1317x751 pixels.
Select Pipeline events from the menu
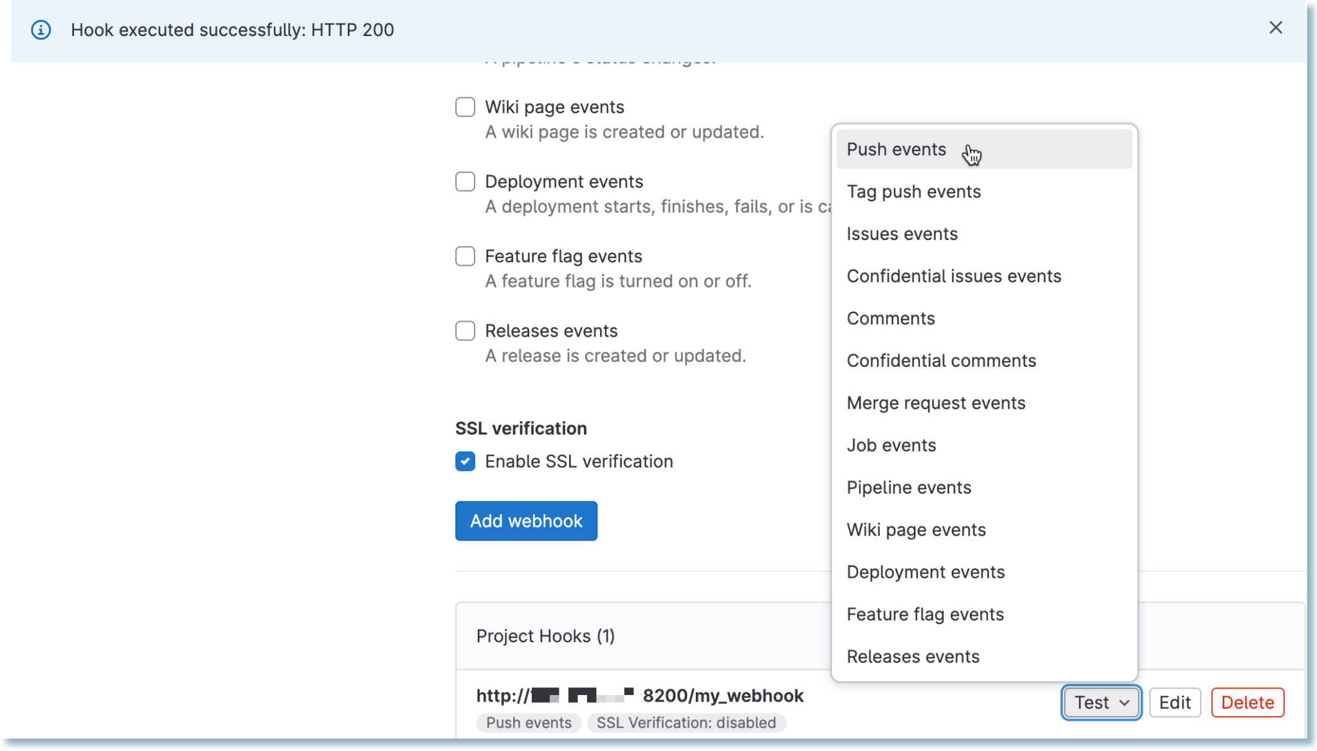(x=909, y=487)
